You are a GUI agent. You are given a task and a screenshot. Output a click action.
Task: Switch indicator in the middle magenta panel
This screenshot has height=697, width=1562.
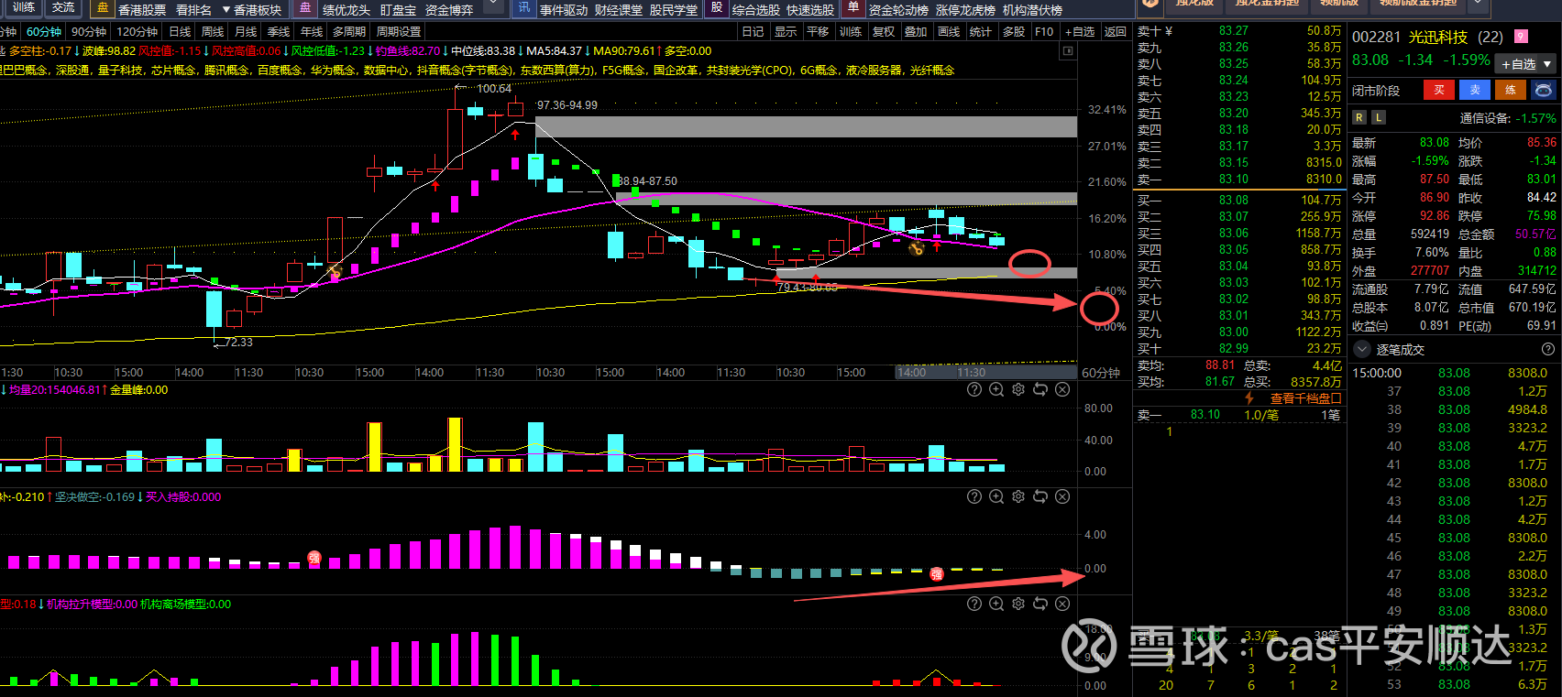click(x=1040, y=496)
